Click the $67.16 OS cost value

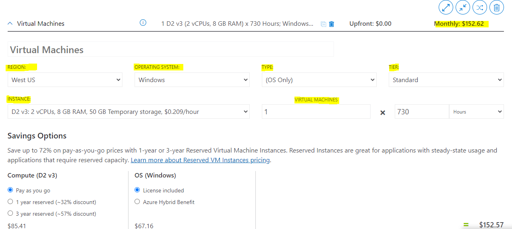pos(144,226)
